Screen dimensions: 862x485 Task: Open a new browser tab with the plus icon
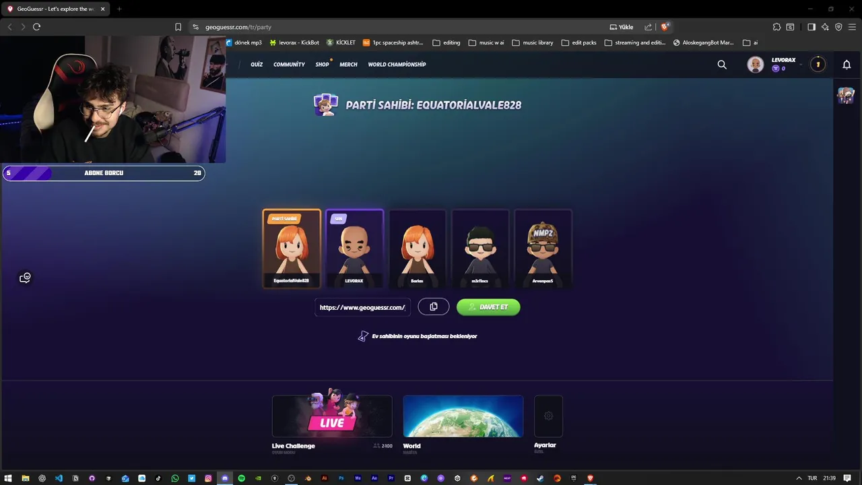coord(119,9)
